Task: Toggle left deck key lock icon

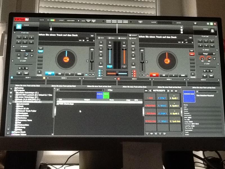Action: pos(86,74)
